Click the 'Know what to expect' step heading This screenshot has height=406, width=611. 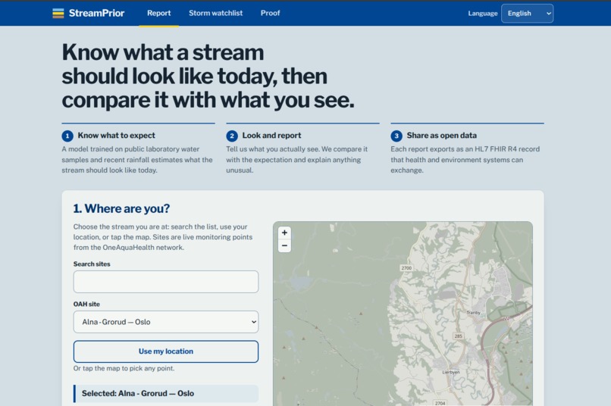tap(116, 136)
